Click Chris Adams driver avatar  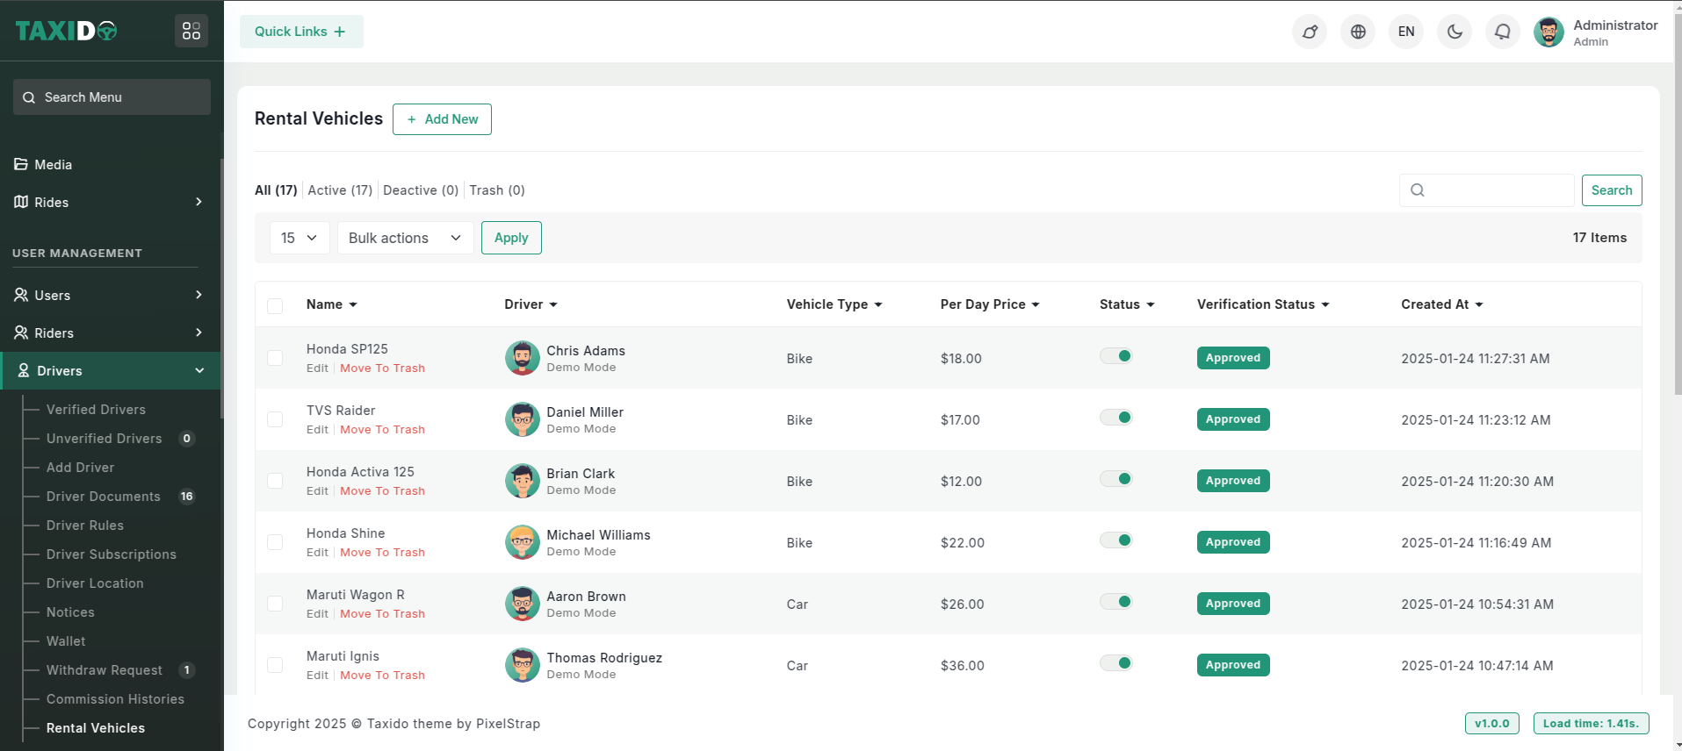pyautogui.click(x=522, y=358)
